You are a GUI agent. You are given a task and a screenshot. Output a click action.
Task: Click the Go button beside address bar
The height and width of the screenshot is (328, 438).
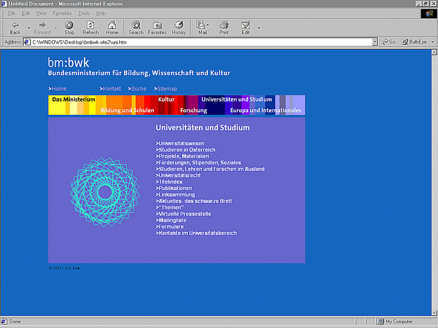tap(389, 42)
